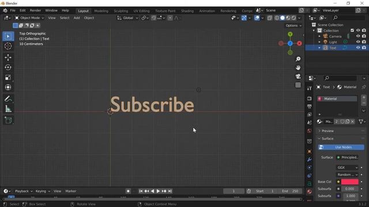The width and height of the screenshot is (369, 207).
Task: Click the current frame field
Action: [234, 191]
